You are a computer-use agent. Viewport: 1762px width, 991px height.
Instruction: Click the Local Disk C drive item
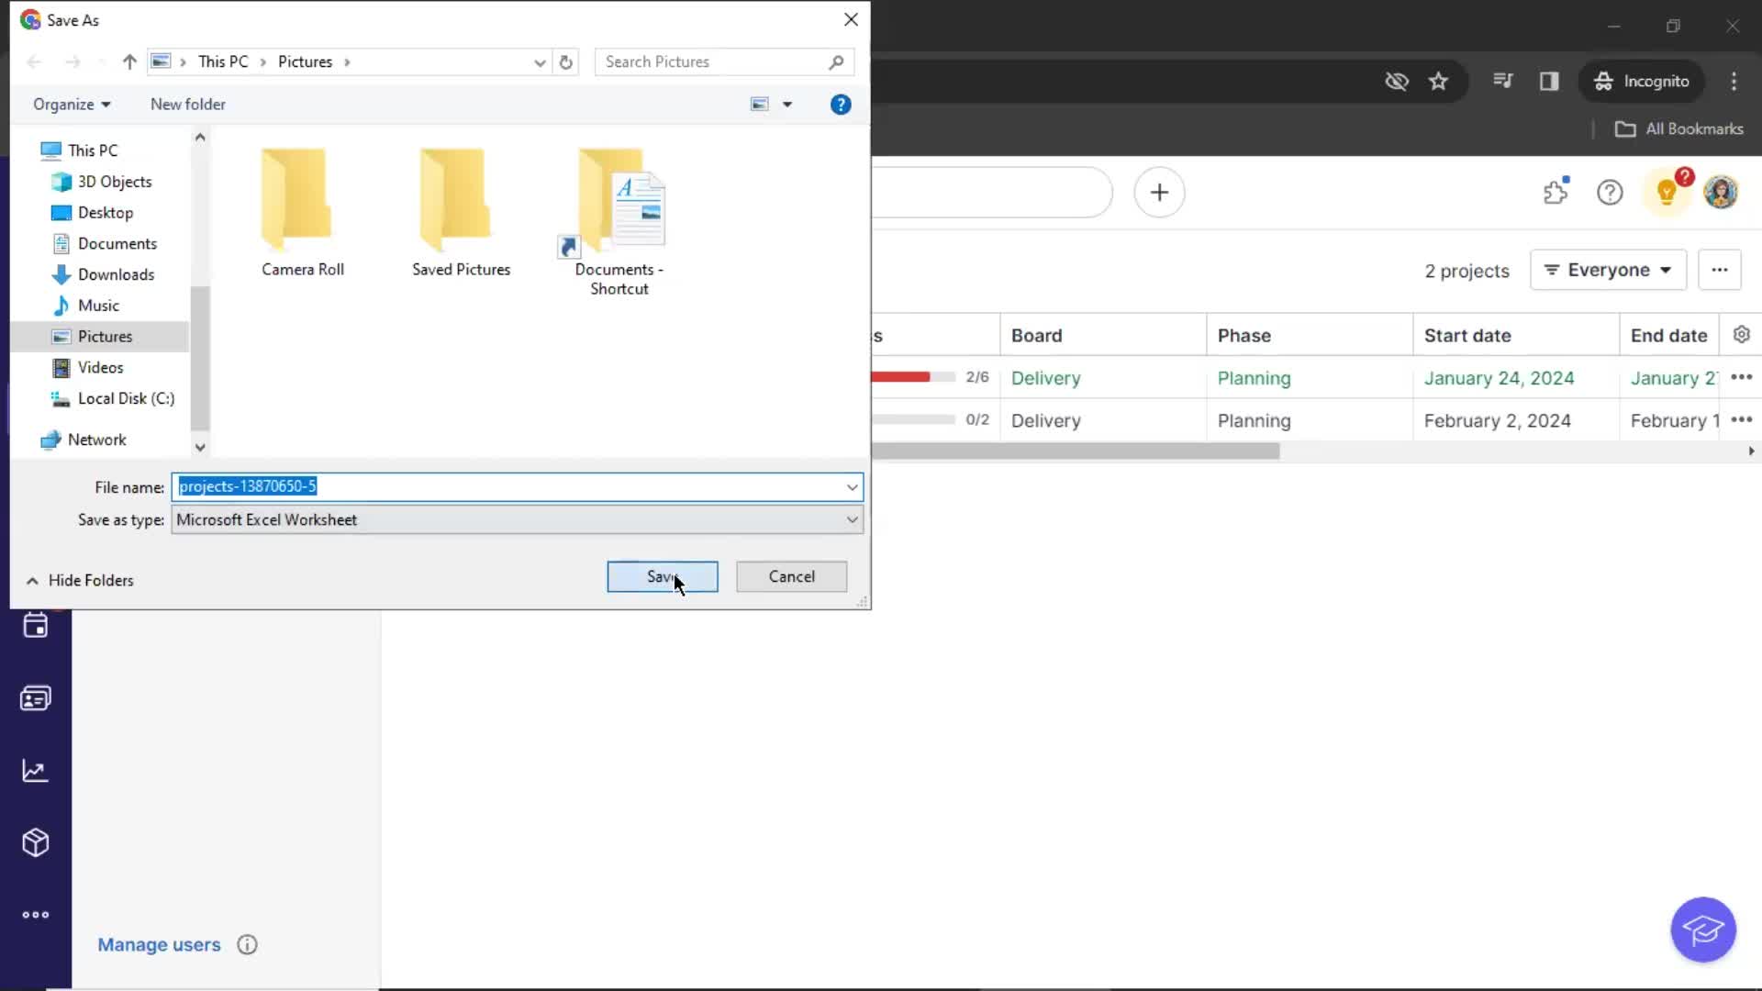click(x=126, y=397)
